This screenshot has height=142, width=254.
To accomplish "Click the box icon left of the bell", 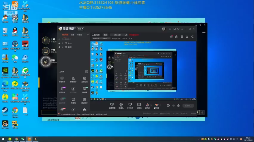I will pyautogui.click(x=182, y=37).
